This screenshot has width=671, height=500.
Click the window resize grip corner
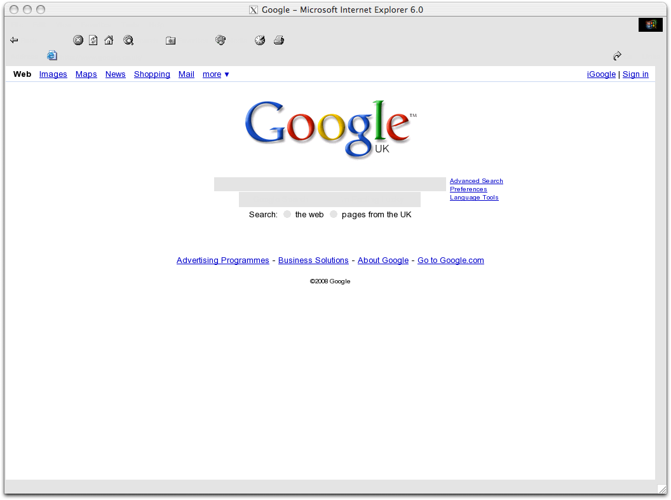(662, 489)
